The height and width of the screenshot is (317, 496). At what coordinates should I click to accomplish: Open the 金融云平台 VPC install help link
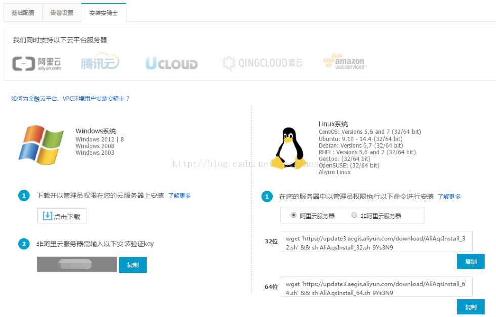[x=70, y=99]
